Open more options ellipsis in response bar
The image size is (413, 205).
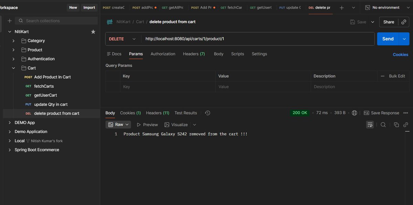(406, 113)
